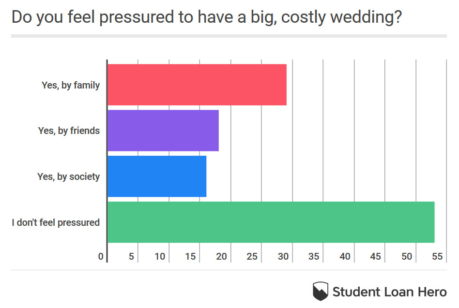Click the 'Yes, by society' axis label
The image size is (459, 308).
68,176
